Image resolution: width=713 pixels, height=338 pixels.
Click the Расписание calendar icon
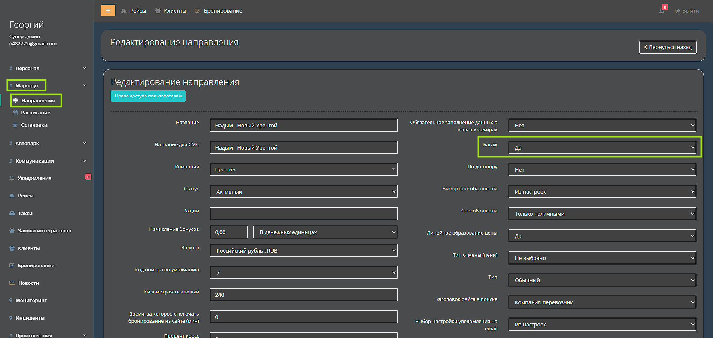coord(15,113)
